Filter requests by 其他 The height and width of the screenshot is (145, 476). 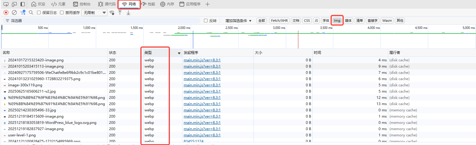[x=400, y=21]
